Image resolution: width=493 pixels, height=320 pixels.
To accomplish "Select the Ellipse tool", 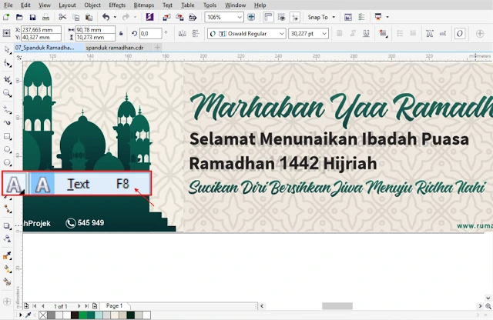I will click(7, 149).
